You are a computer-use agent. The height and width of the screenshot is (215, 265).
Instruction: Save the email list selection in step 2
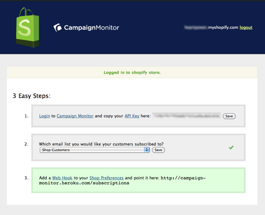(158, 150)
